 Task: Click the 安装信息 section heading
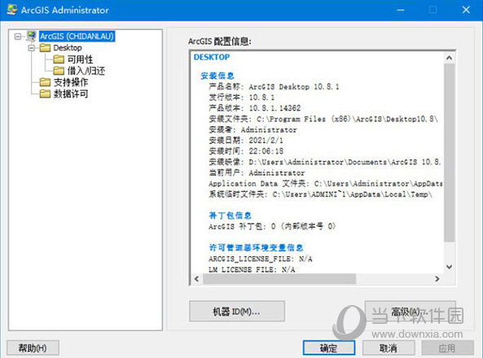click(x=217, y=76)
